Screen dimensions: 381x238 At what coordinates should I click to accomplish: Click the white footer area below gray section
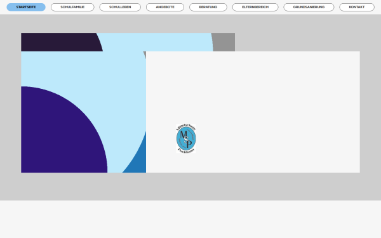click(190, 219)
